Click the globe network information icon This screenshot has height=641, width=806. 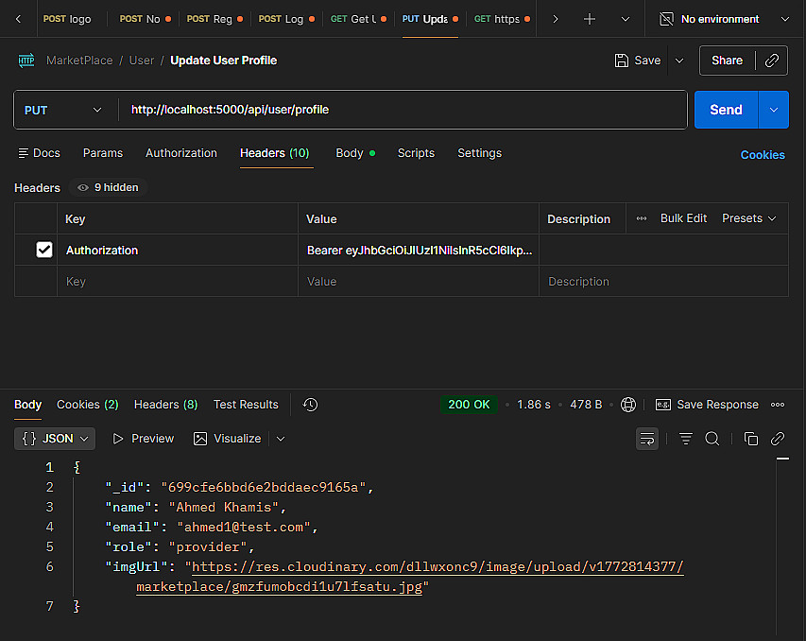(x=628, y=405)
